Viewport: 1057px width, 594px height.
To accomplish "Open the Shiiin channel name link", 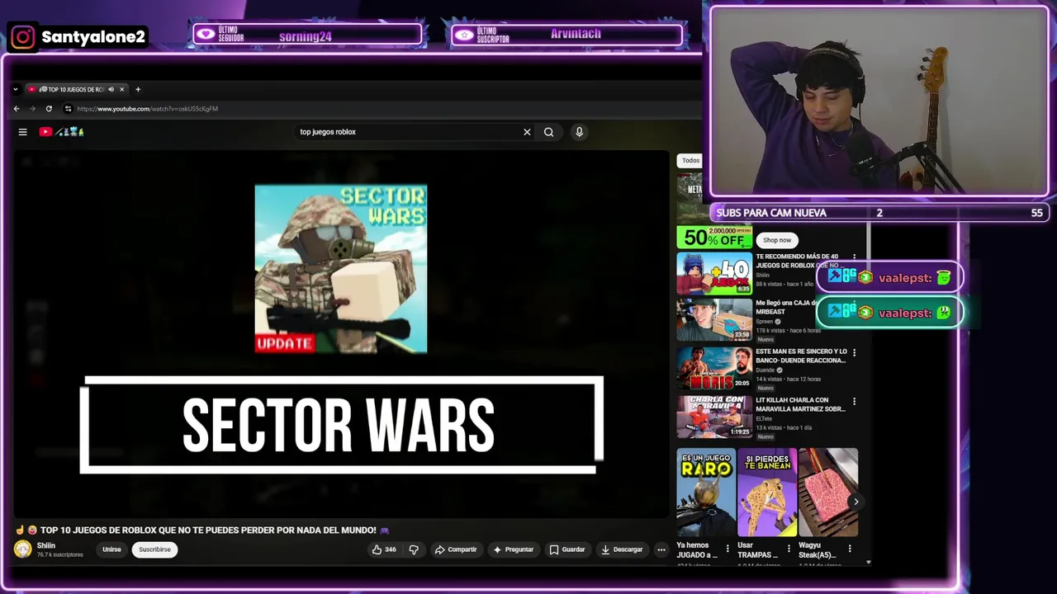I will click(x=46, y=545).
